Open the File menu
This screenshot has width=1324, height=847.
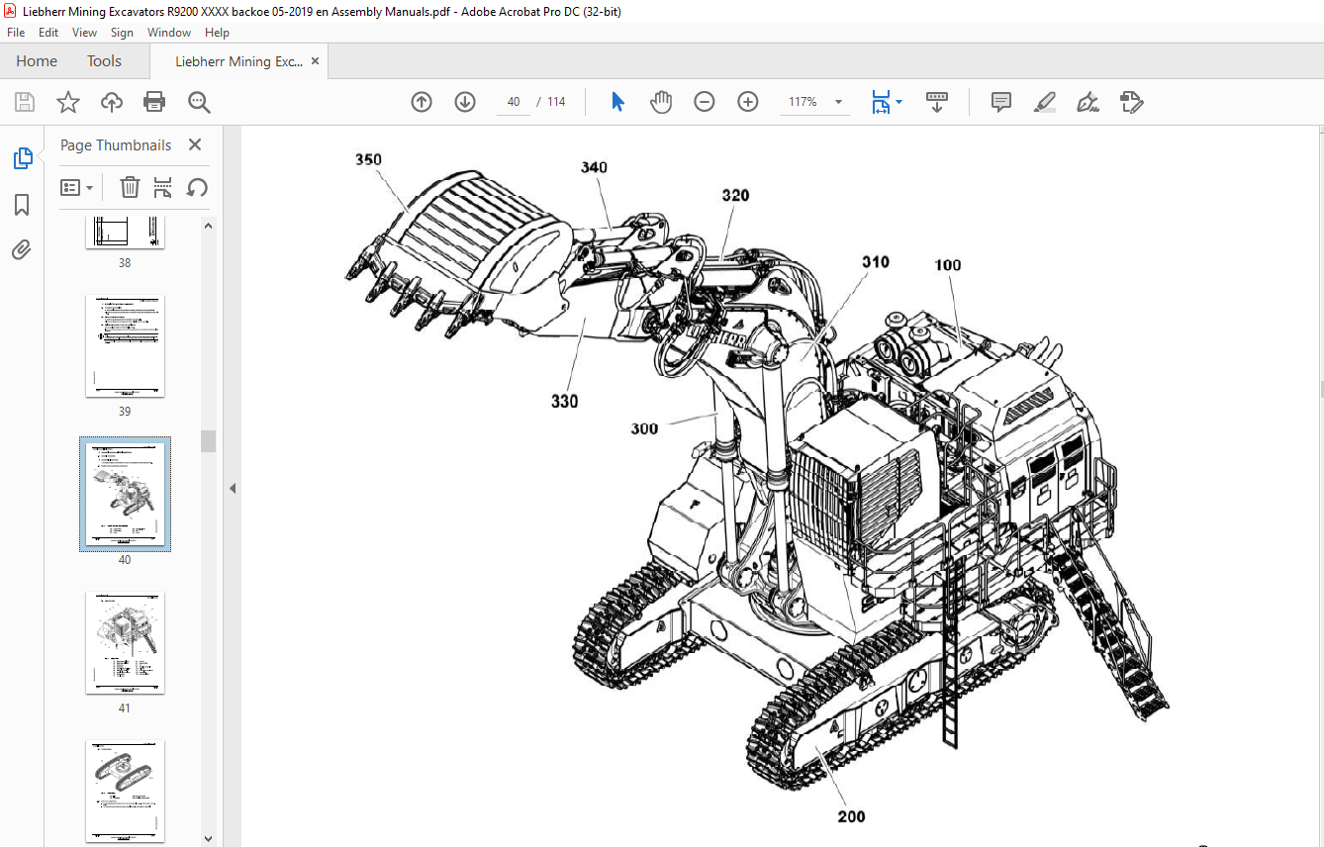[16, 33]
